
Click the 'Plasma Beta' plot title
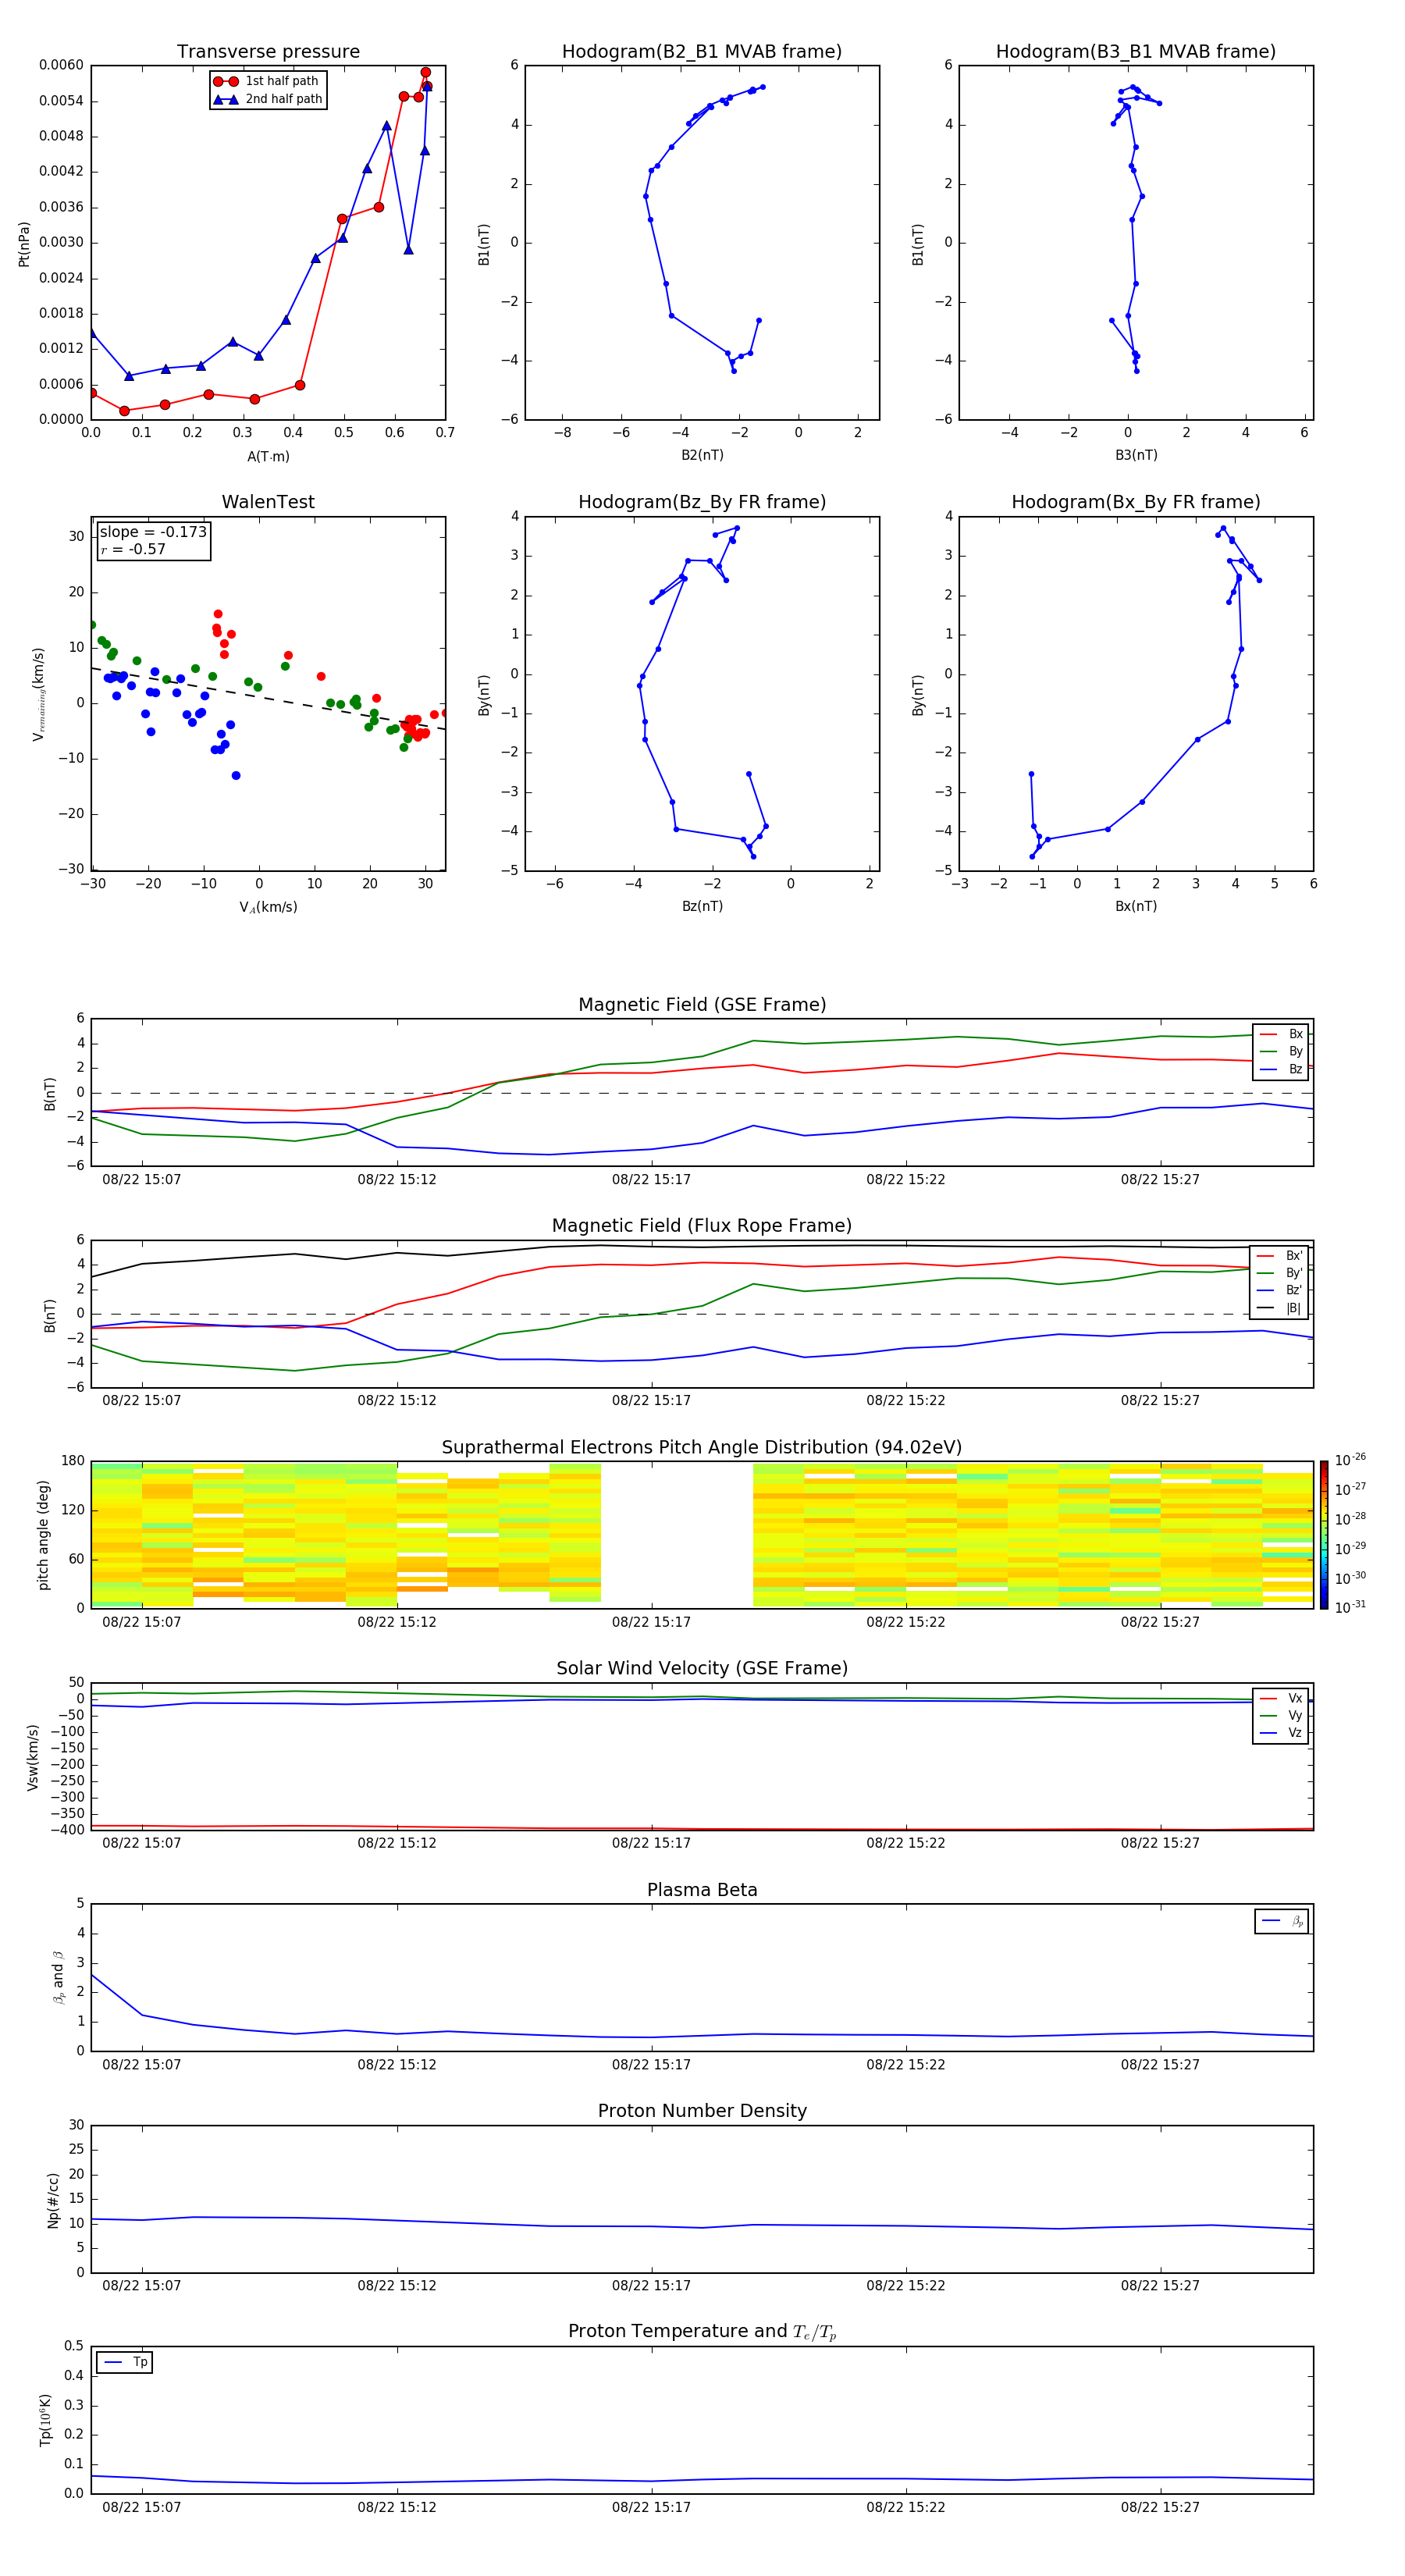pyautogui.click(x=702, y=1890)
